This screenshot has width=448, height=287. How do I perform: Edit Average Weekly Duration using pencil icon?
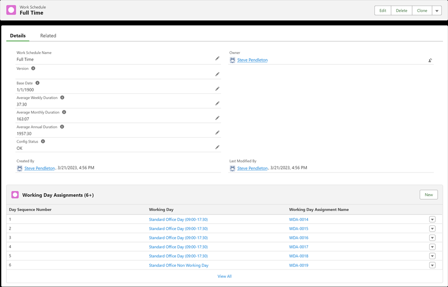[217, 104]
